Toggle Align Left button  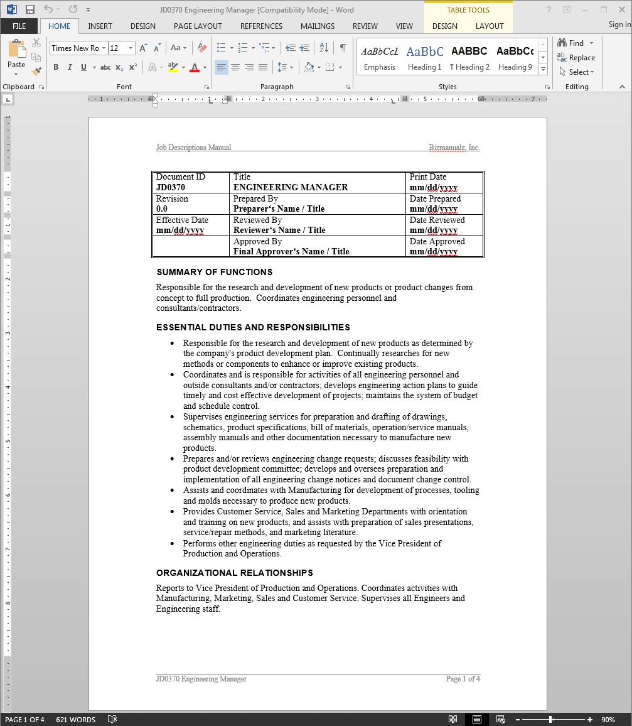coord(222,68)
